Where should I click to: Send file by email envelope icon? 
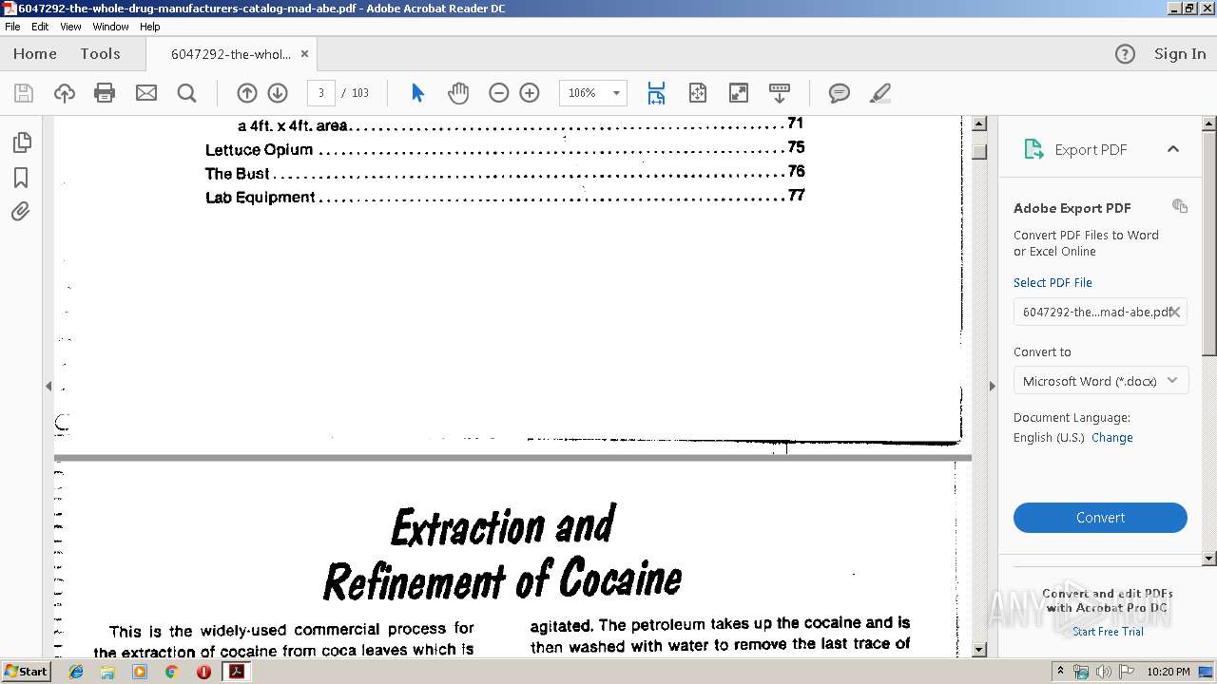point(145,93)
